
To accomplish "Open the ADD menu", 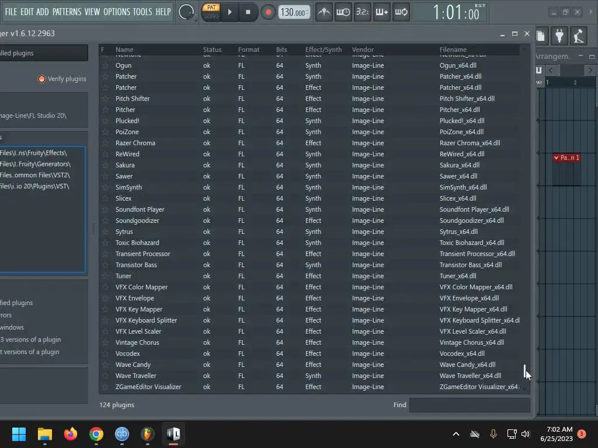I will [x=42, y=12].
